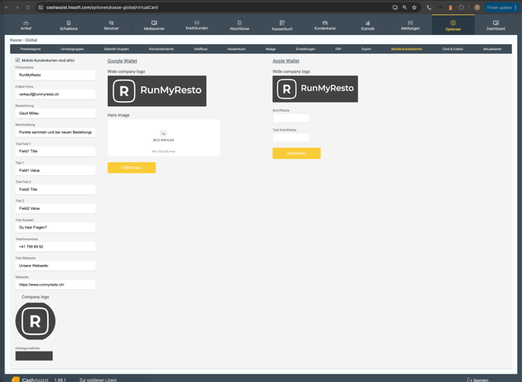
Task: Open the browser extensions puzzle icon
Action: click(461, 8)
